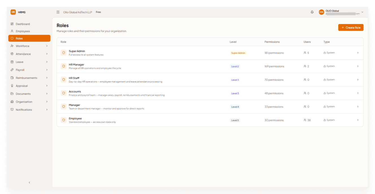This screenshot has width=375, height=194.
Task: Expand the Reimbursements sidebar section
Action: 29,78
